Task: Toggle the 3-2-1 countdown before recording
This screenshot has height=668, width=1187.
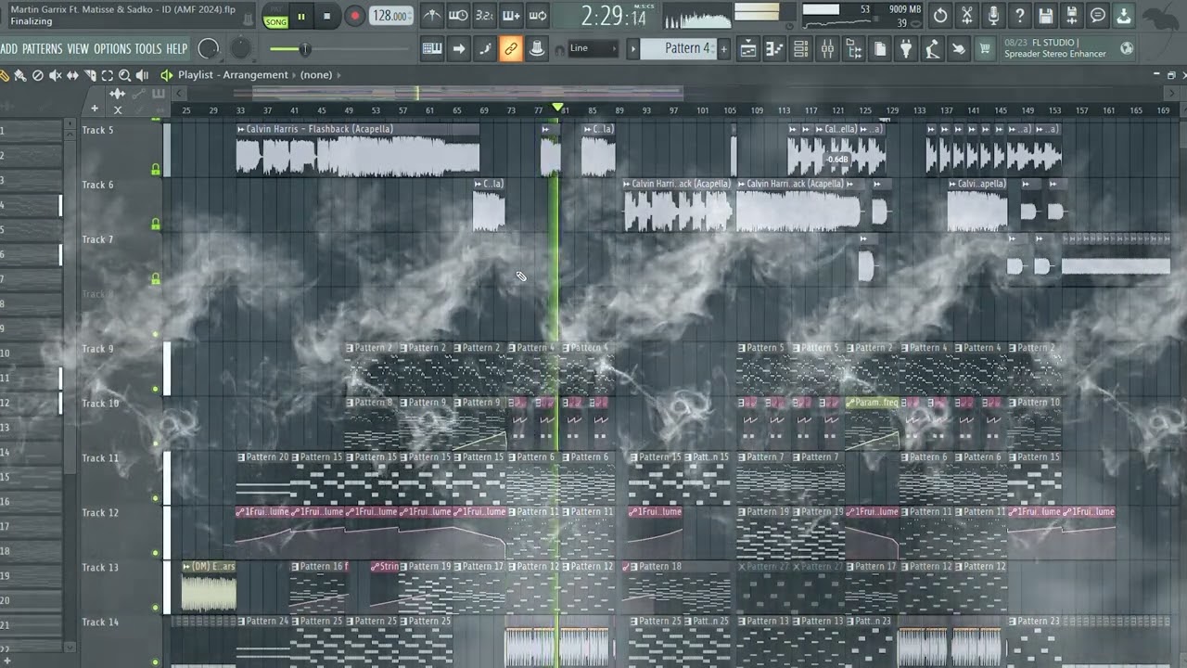Action: [x=484, y=16]
